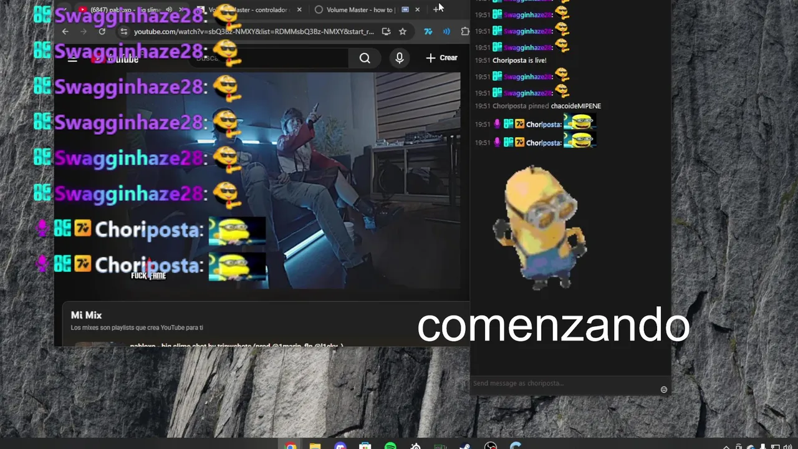This screenshot has width=798, height=449.
Task: Open Microsoft Store from the taskbar
Action: 365,445
